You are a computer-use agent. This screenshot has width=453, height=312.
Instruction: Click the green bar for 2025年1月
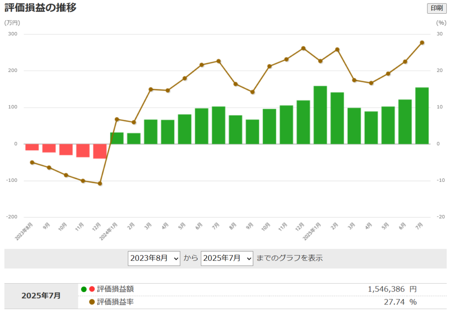320,115
